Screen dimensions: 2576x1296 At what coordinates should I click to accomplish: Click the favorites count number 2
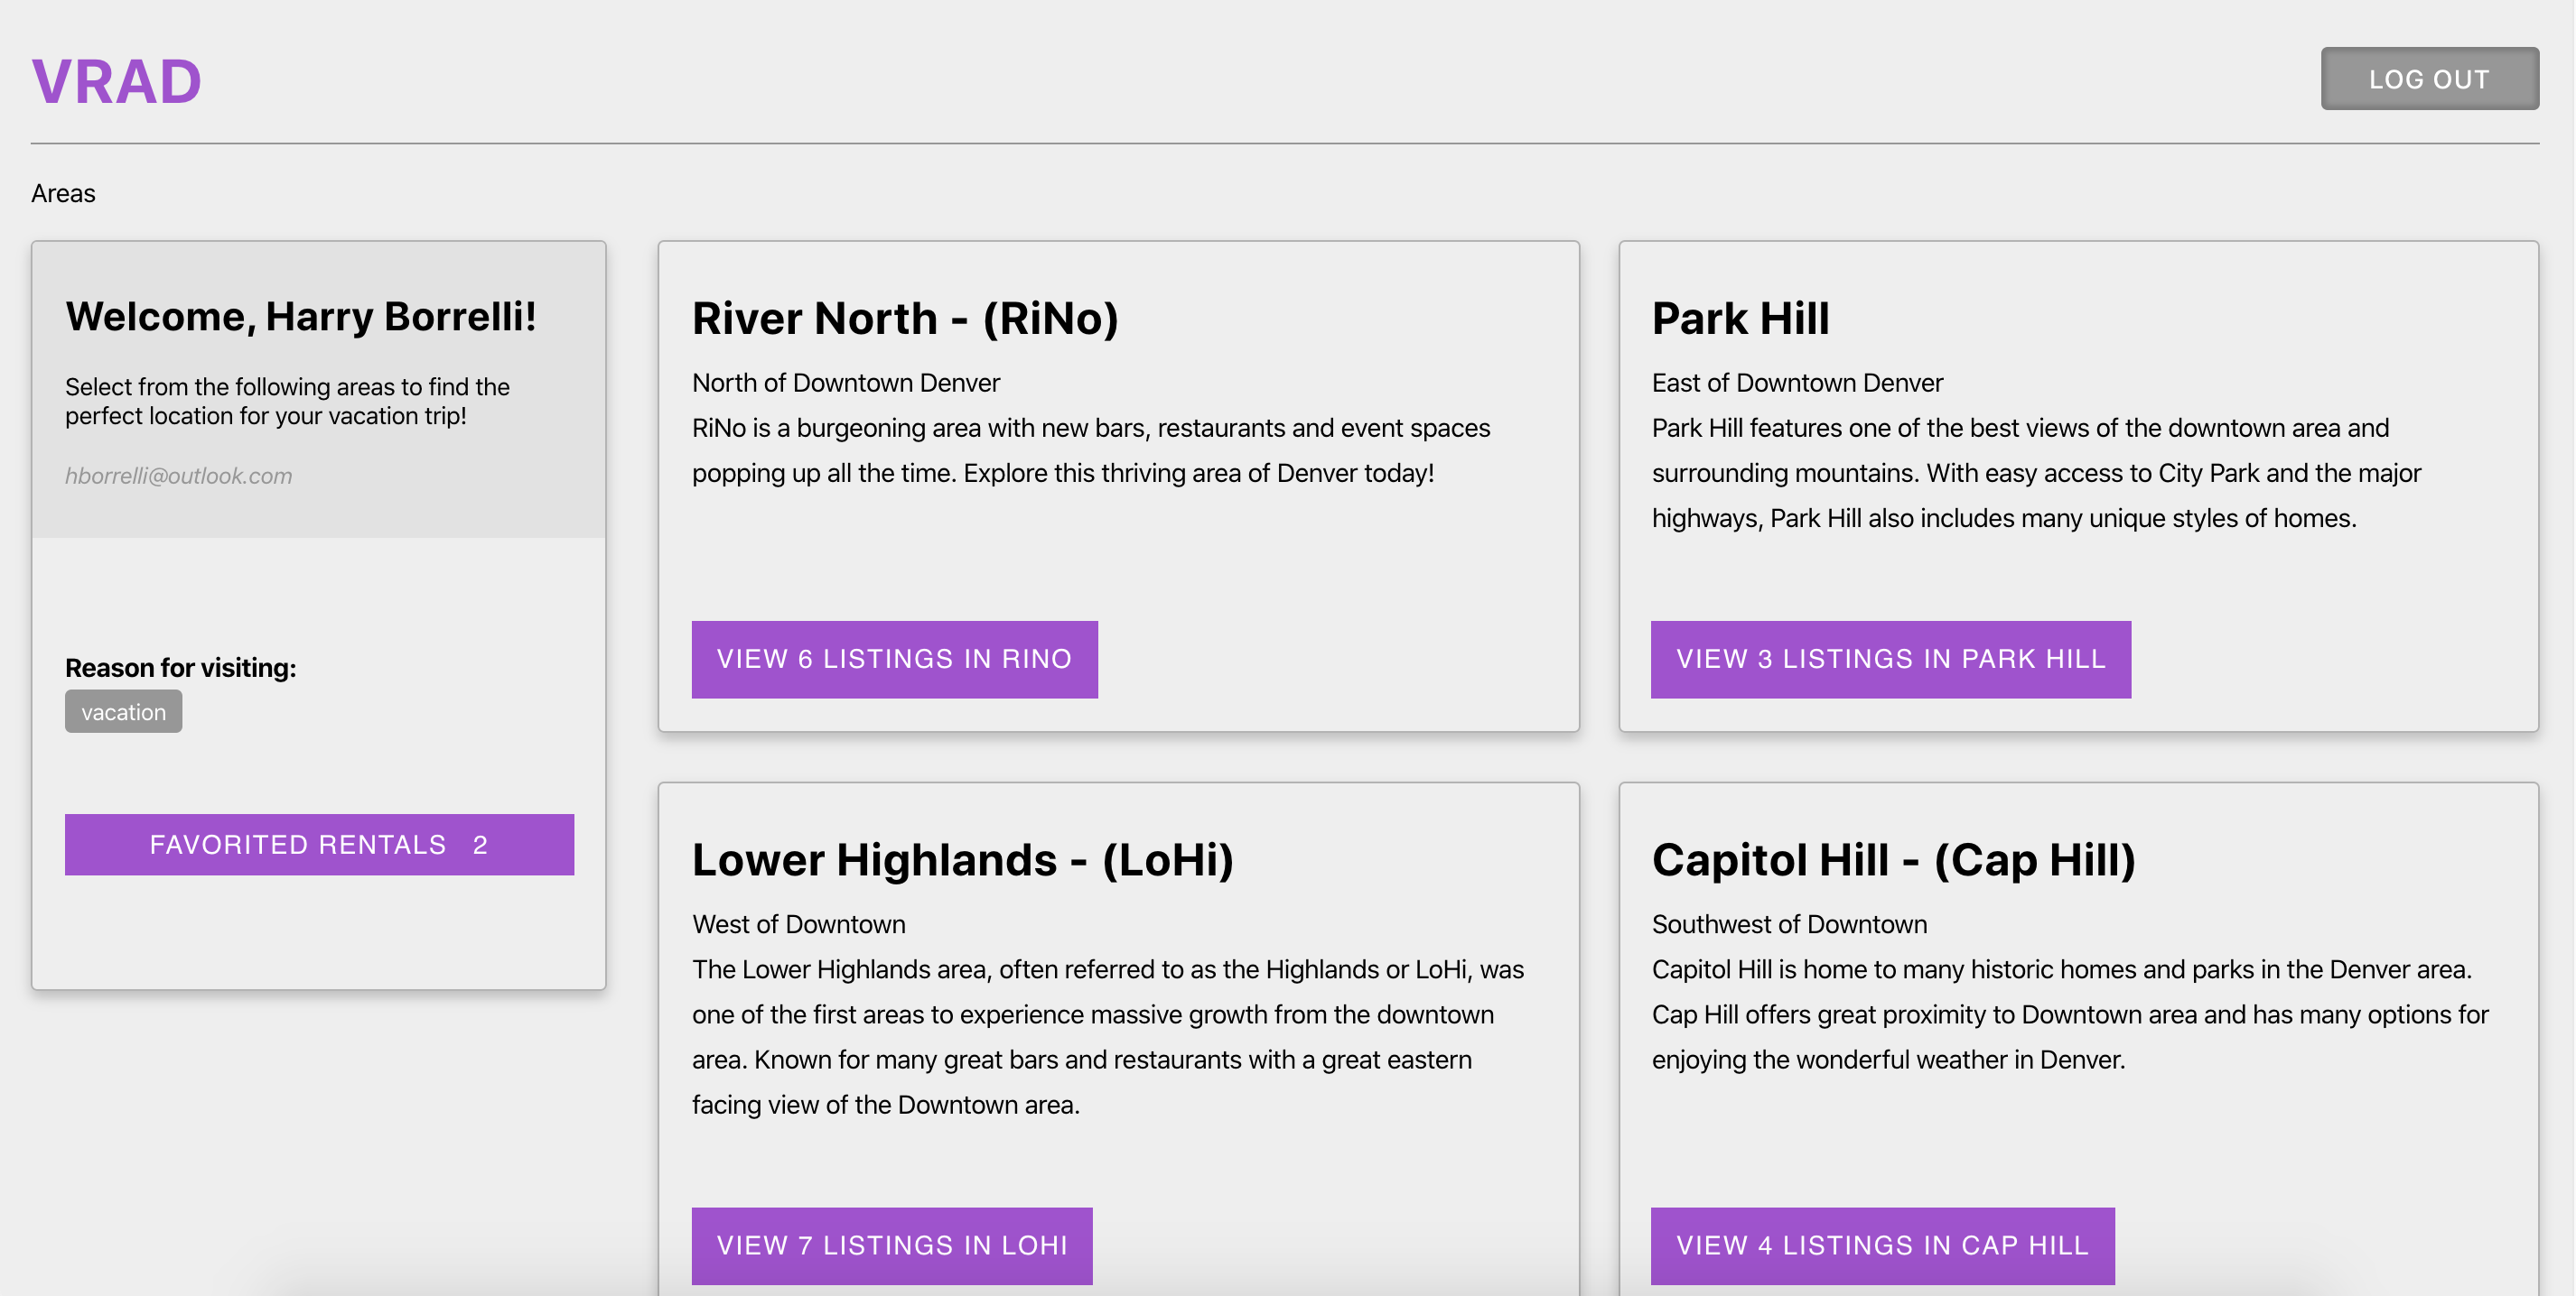[480, 846]
